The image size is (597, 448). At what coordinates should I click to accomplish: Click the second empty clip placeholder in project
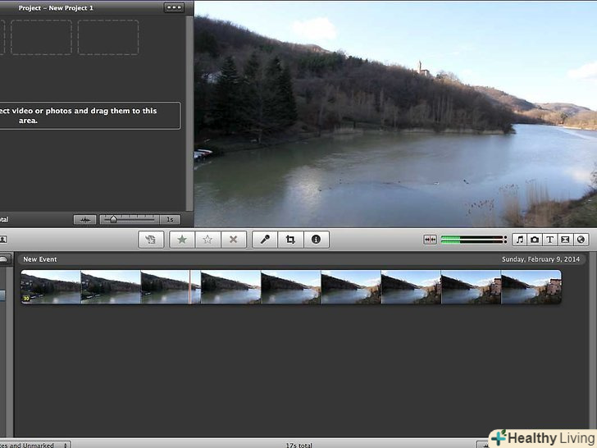coord(42,38)
